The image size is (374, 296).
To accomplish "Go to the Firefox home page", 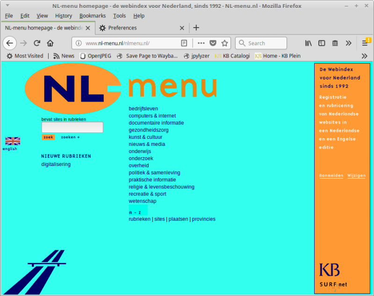I will pyautogui.click(x=50, y=43).
